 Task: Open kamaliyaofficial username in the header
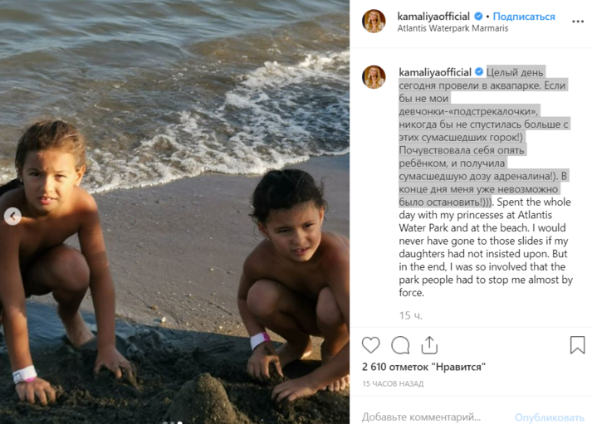(x=434, y=16)
